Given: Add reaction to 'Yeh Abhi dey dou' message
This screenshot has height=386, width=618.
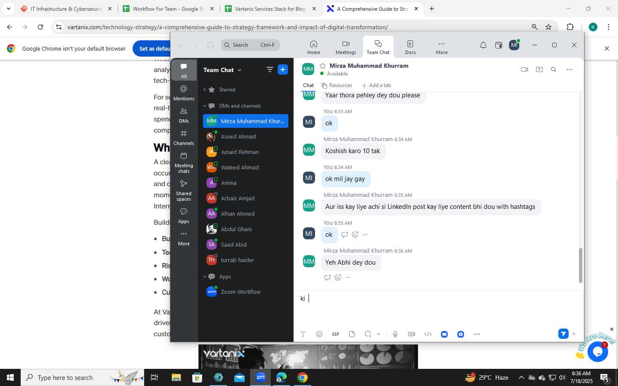Looking at the screenshot, I should coord(338,277).
